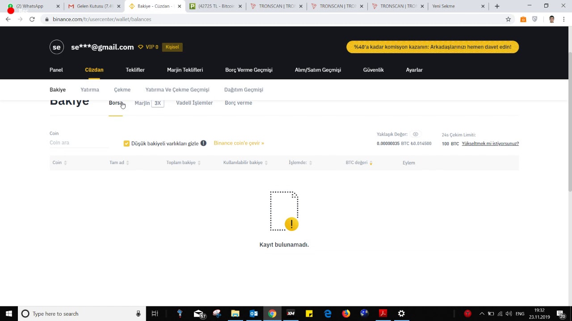
Task: Click the 'se' account avatar circle
Action: (x=57, y=47)
